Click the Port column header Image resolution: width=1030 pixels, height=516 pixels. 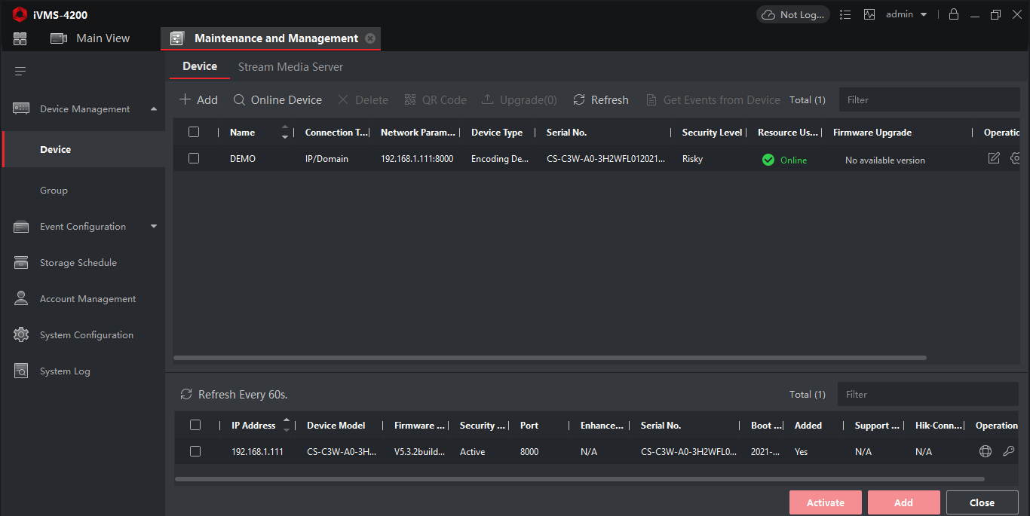point(529,426)
